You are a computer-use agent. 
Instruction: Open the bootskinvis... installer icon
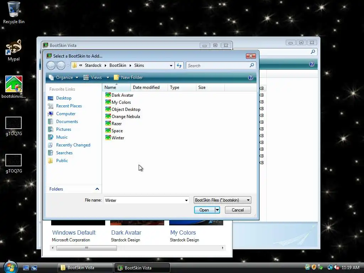point(14,87)
